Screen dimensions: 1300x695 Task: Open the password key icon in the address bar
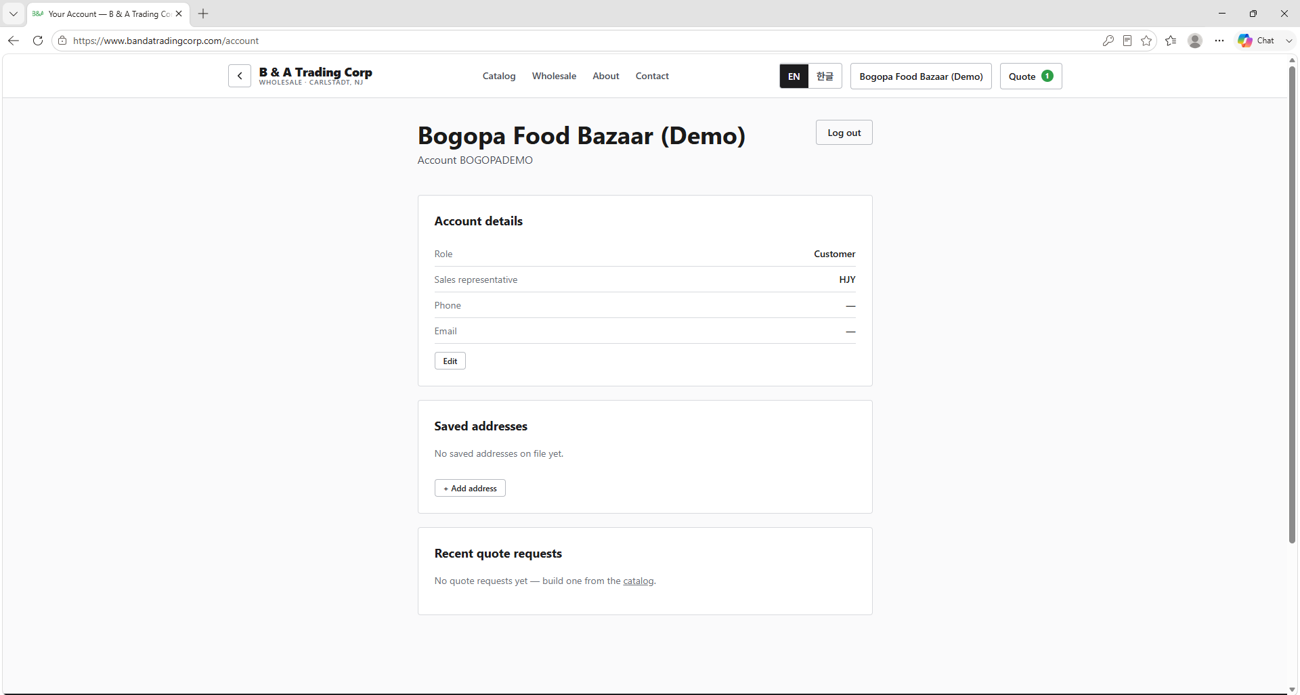tap(1108, 41)
